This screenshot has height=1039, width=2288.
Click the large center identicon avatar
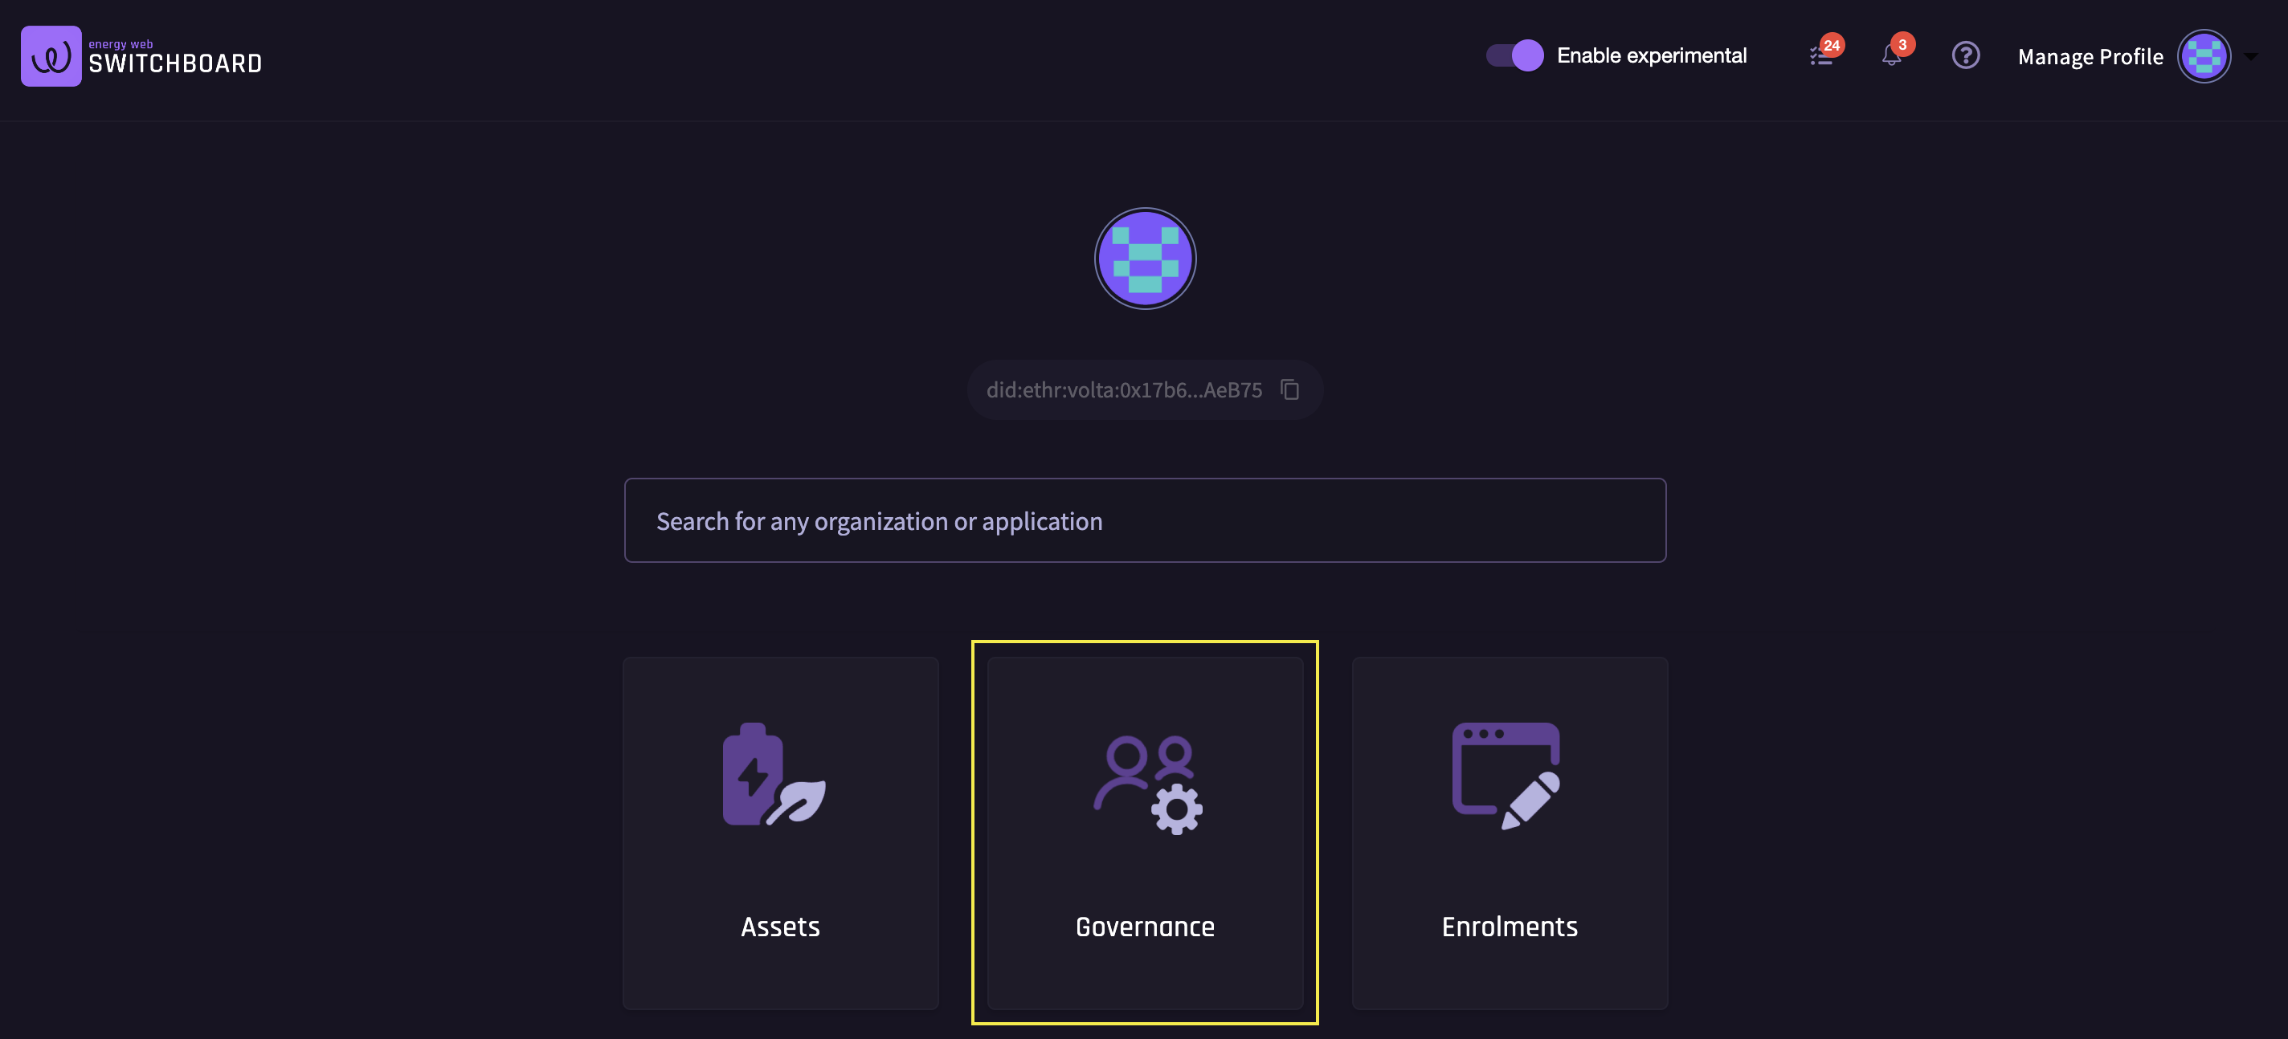1145,259
